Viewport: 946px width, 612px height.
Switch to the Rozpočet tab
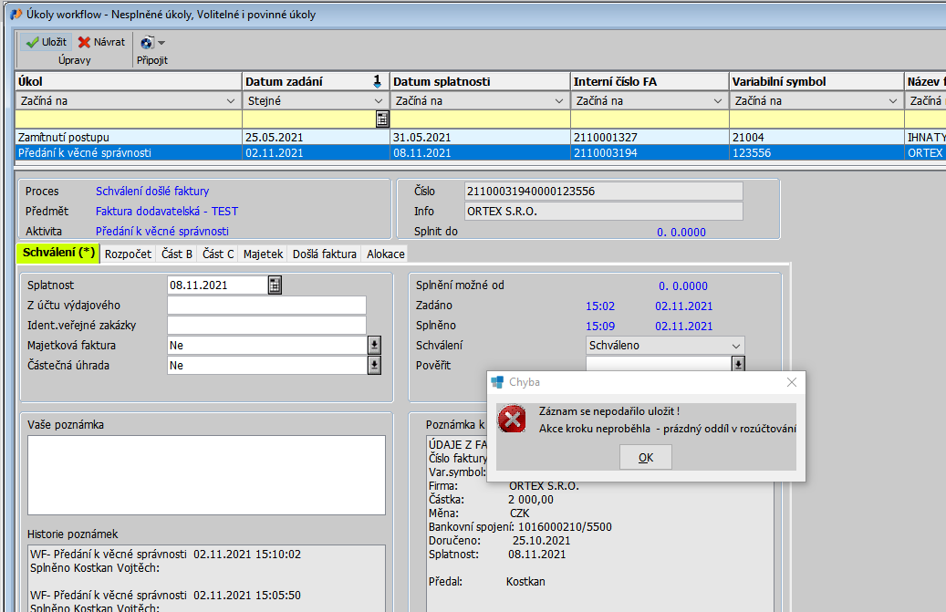pyautogui.click(x=128, y=254)
